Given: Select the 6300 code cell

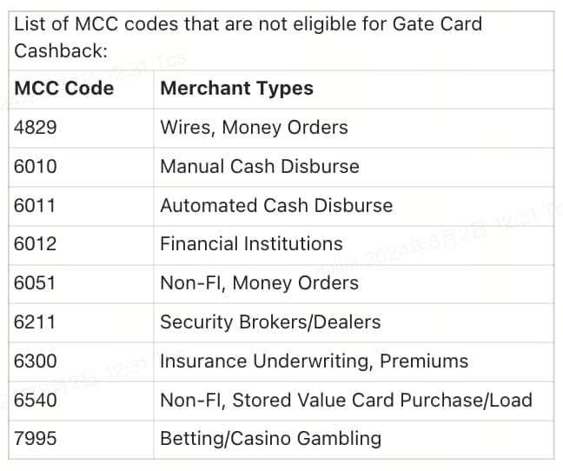Looking at the screenshot, I should coord(36,362).
